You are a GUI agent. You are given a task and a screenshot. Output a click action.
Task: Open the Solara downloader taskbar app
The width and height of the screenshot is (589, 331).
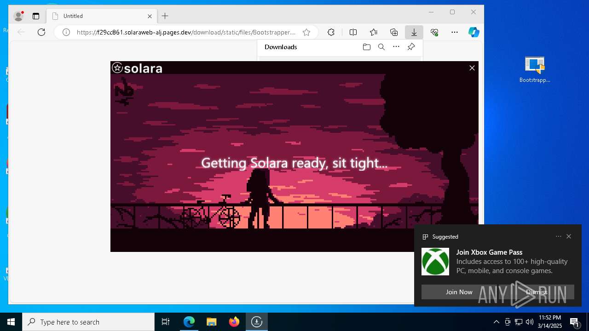(x=256, y=322)
